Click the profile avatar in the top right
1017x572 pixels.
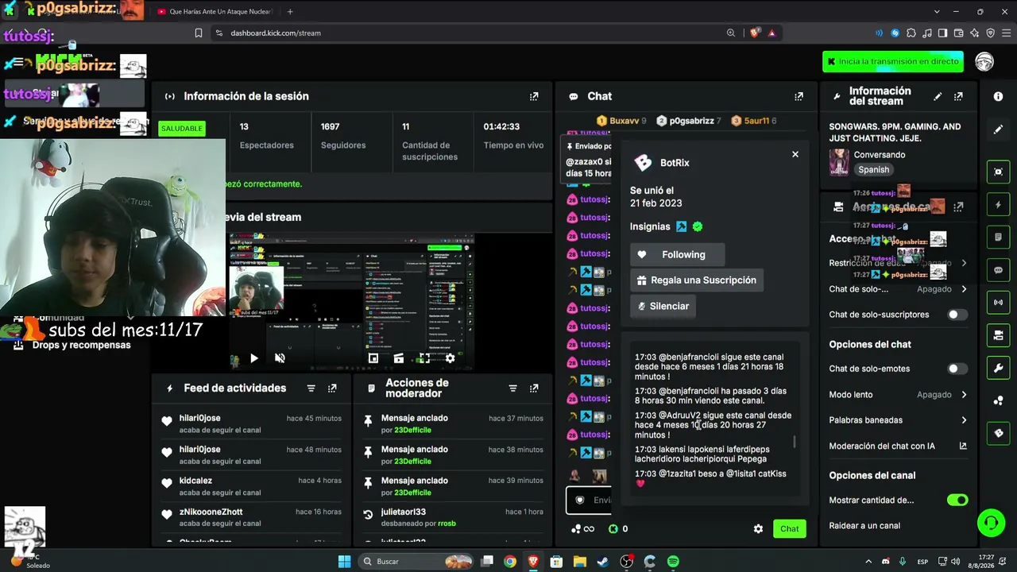[984, 62]
